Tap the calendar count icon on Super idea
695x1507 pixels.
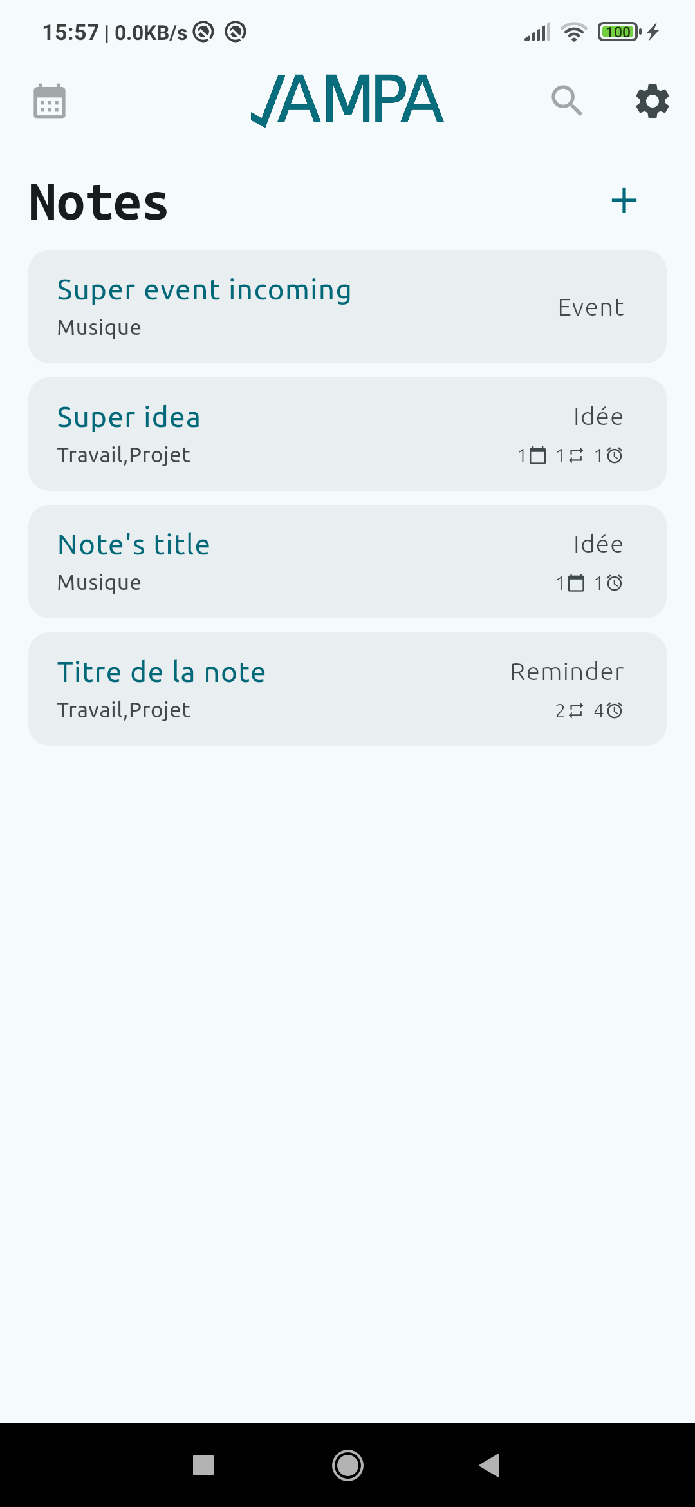click(x=537, y=456)
